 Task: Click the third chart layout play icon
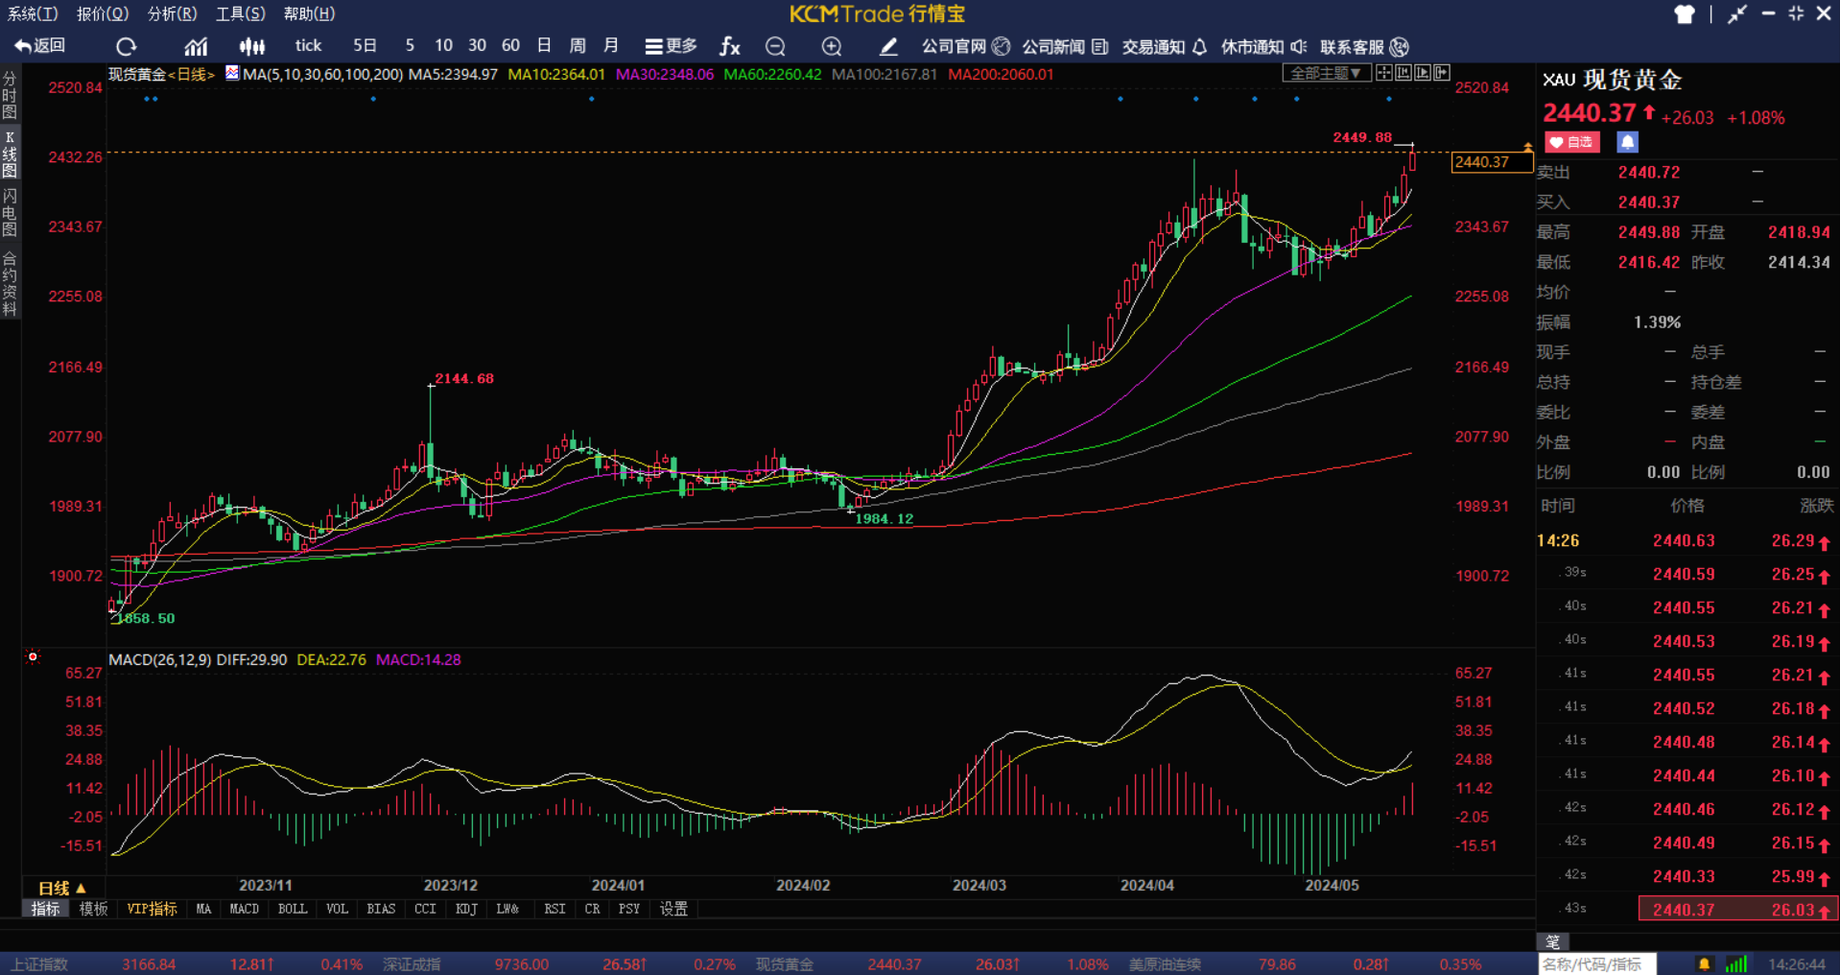click(1423, 73)
